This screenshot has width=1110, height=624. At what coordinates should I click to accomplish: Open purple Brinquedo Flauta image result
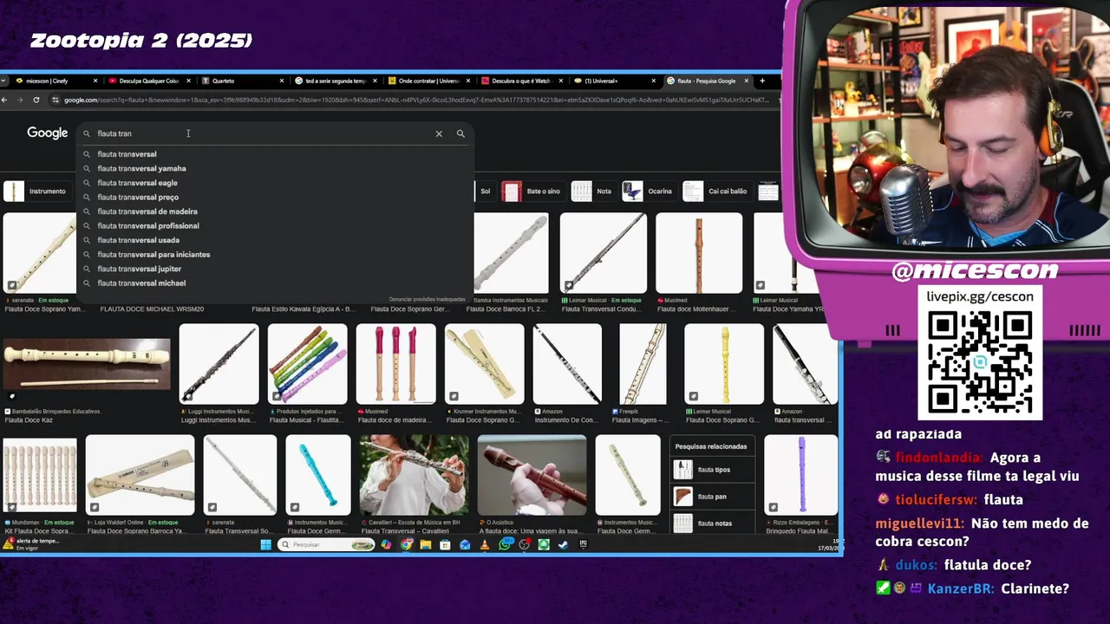tap(800, 475)
